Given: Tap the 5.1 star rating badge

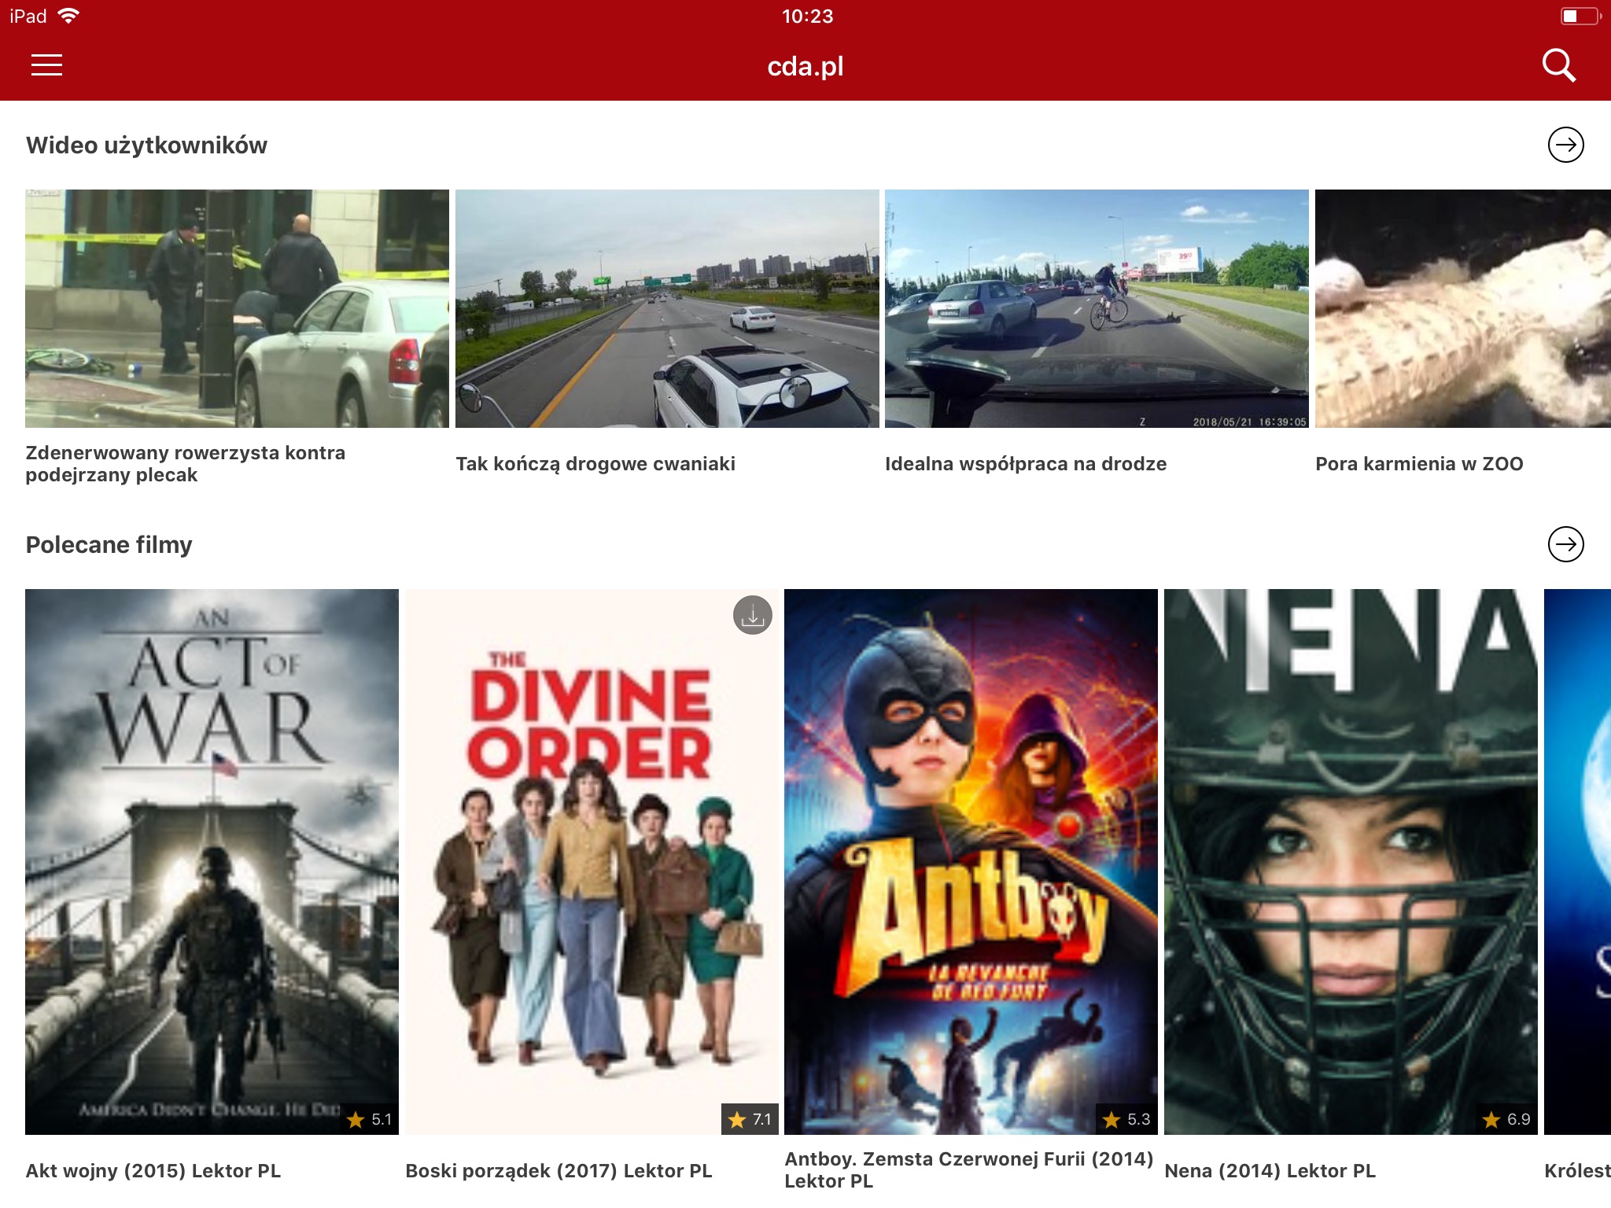Looking at the screenshot, I should pos(370,1119).
